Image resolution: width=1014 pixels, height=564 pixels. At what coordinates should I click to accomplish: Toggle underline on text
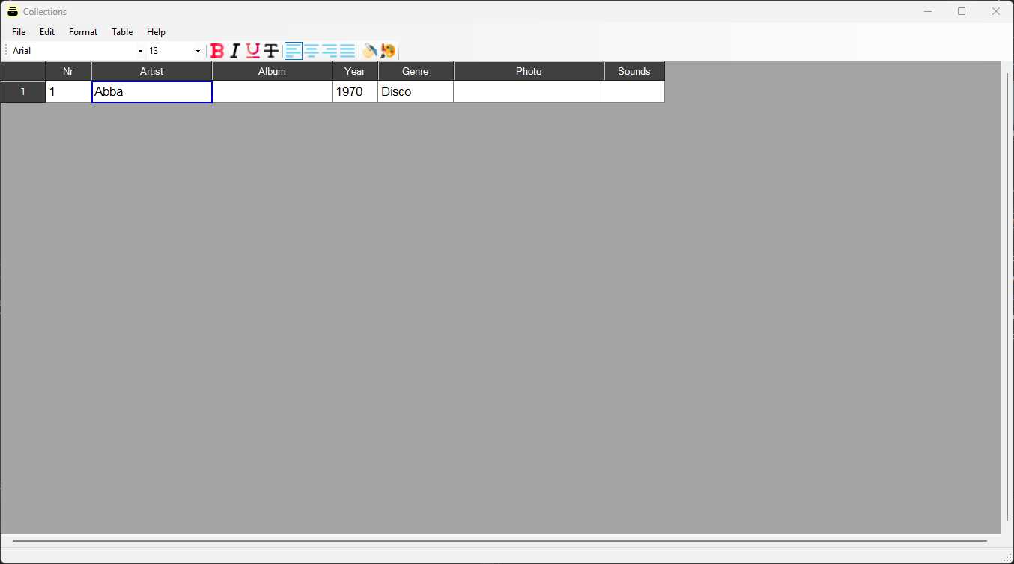pyautogui.click(x=253, y=51)
